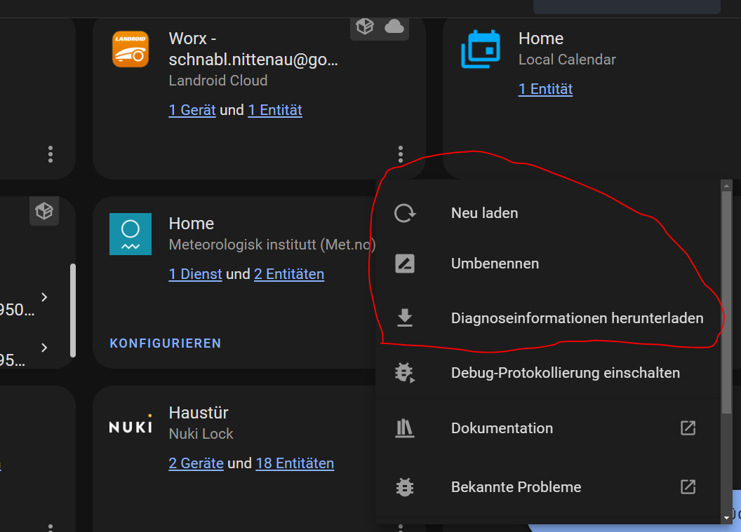Click the cloud badge on the Worx card
Viewport: 741px width, 532px height.
coord(394,27)
